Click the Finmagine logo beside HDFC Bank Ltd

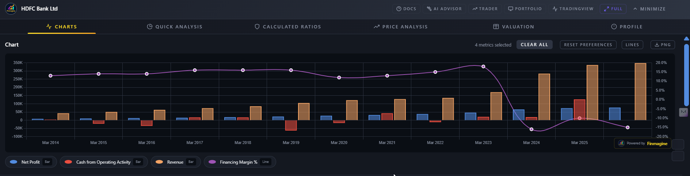pyautogui.click(x=11, y=8)
